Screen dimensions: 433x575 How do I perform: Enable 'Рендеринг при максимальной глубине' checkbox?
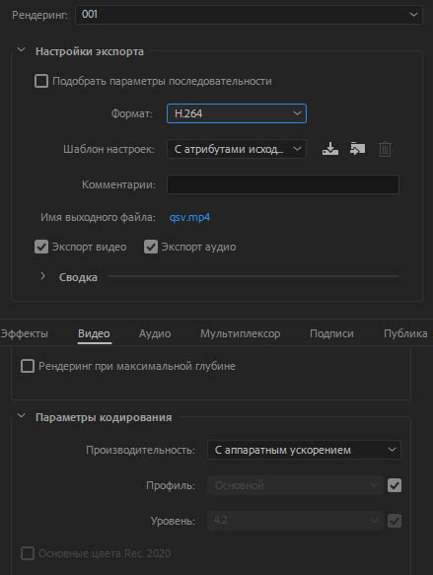point(28,366)
